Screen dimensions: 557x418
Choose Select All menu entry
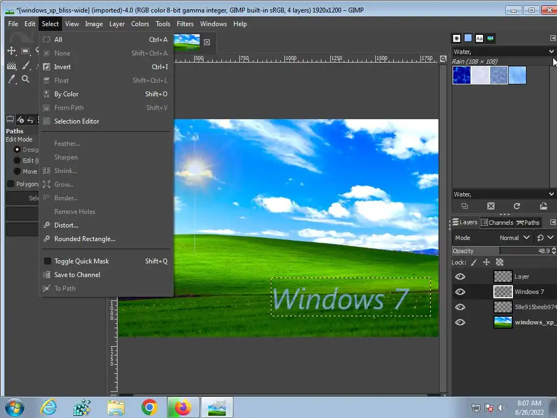coord(106,39)
